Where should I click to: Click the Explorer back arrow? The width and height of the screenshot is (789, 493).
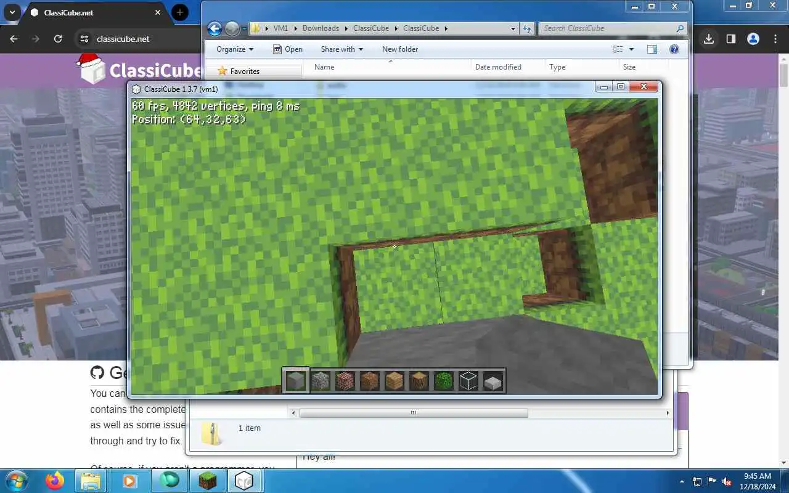point(215,28)
